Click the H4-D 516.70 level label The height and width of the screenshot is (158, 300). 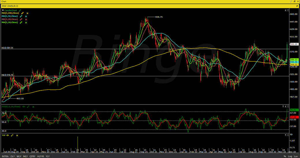pyautogui.click(x=8, y=75)
